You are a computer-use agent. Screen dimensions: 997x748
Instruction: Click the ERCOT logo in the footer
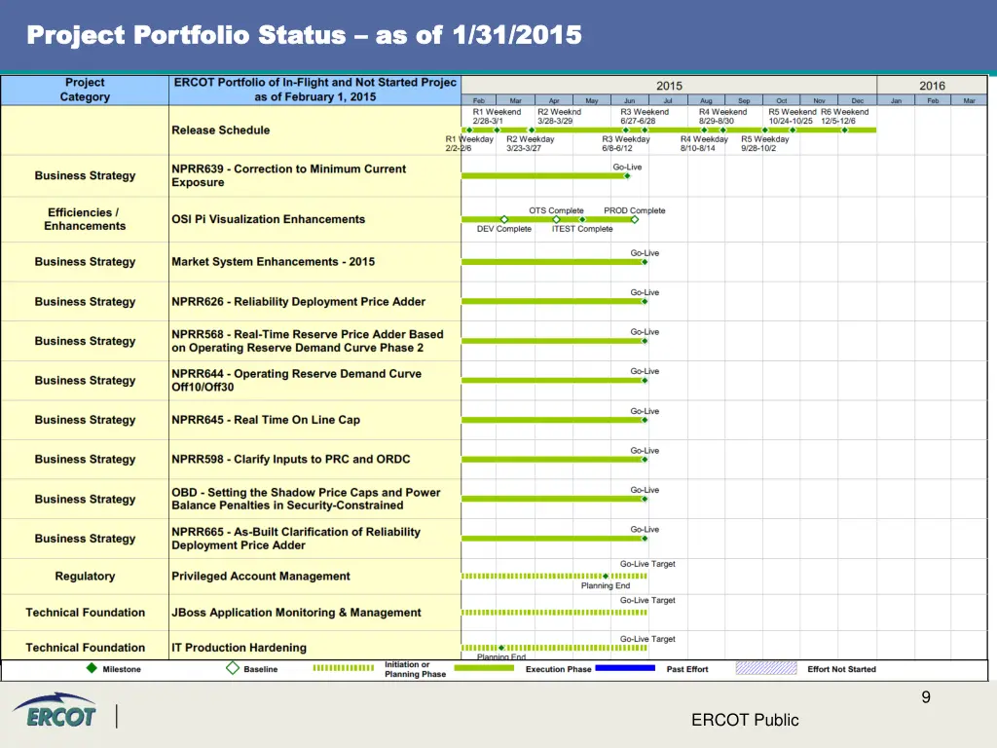55,711
